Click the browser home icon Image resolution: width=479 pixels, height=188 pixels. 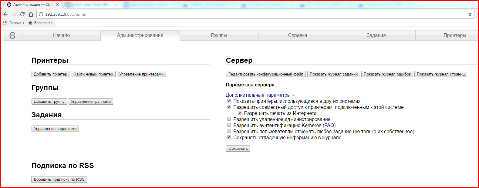tap(31, 14)
